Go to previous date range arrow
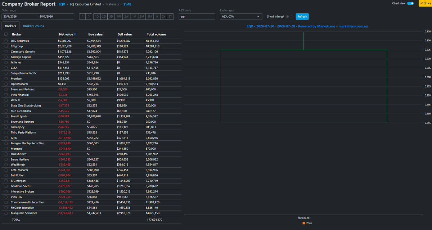This screenshot has height=230, width=432. click(x=82, y=17)
